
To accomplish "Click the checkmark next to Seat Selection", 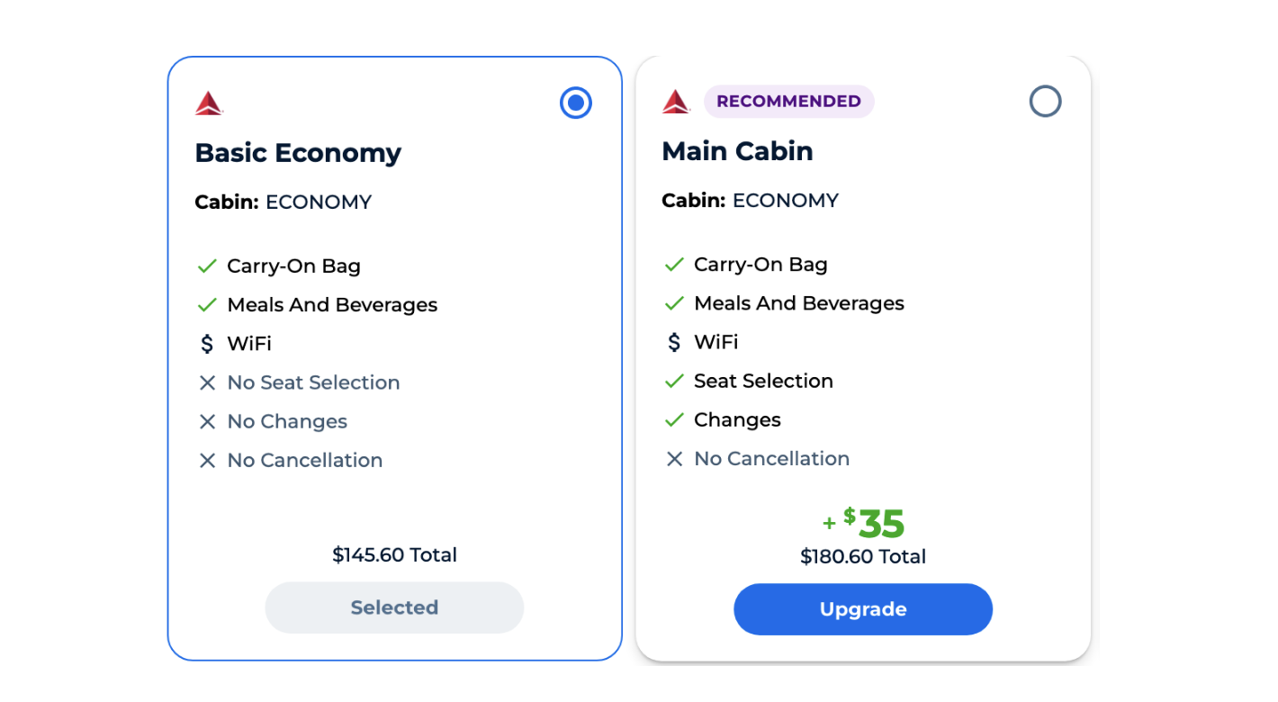I will pos(673,381).
